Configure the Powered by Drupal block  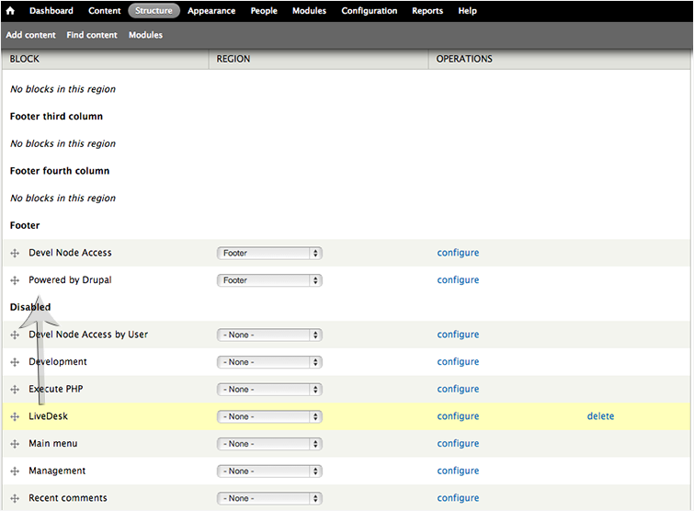click(x=458, y=280)
